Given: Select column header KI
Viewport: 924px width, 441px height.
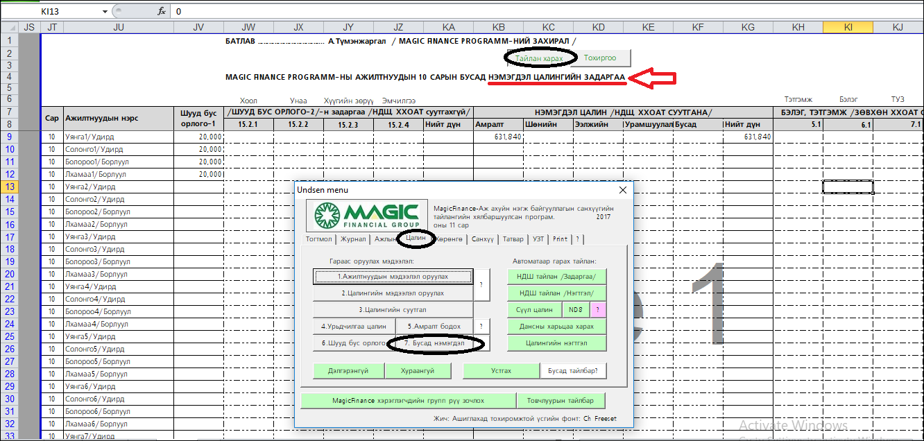Looking at the screenshot, I should (848, 27).
